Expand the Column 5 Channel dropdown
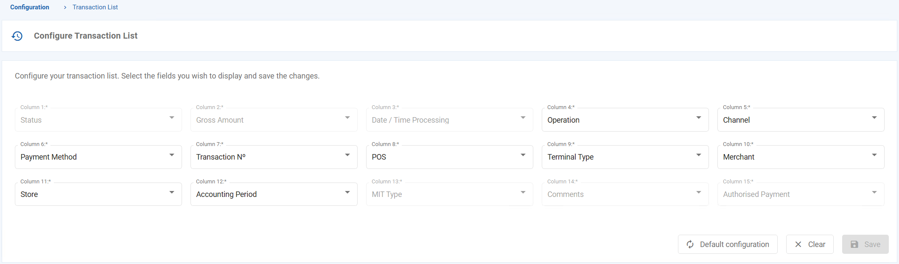 point(800,120)
